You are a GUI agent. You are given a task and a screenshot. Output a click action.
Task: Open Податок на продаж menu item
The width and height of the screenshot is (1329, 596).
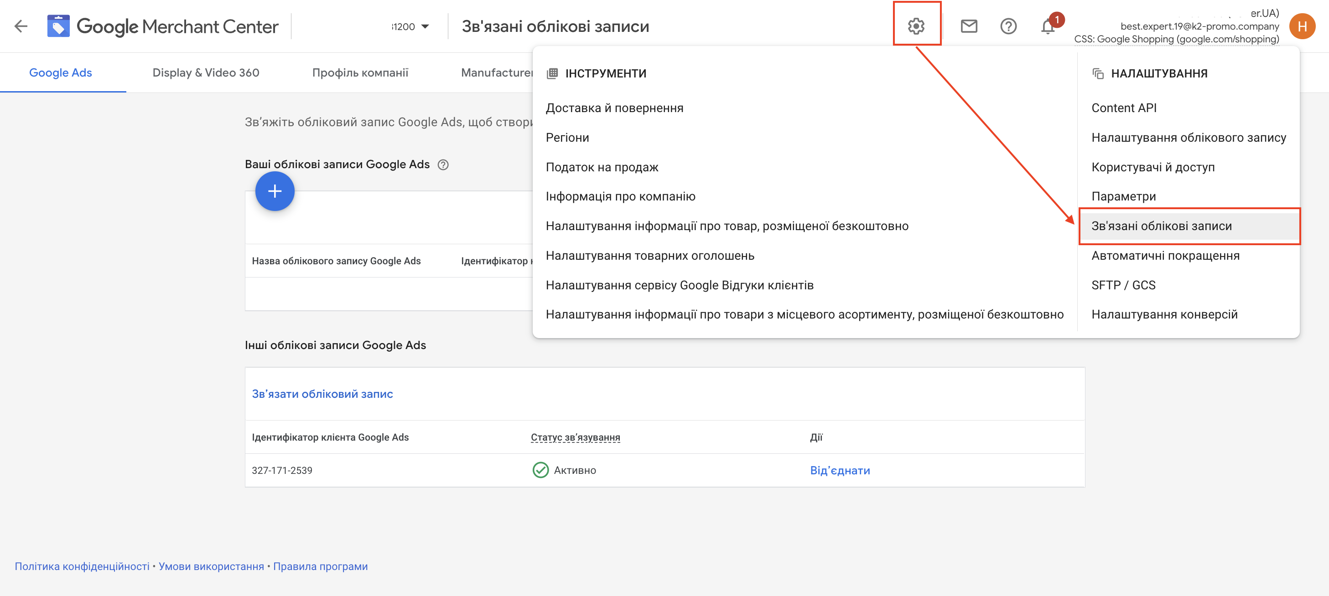click(x=602, y=167)
